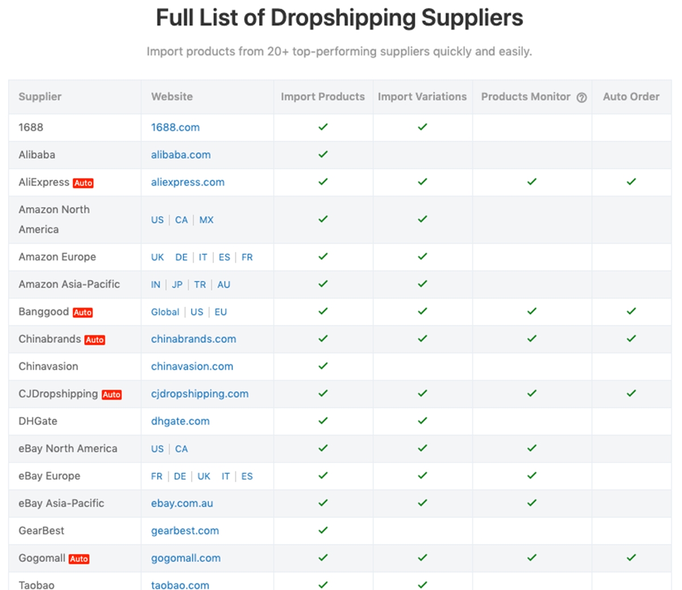682x590 pixels.
Task: Click the Auto badge next to CJDropshipping
Action: [x=111, y=394]
